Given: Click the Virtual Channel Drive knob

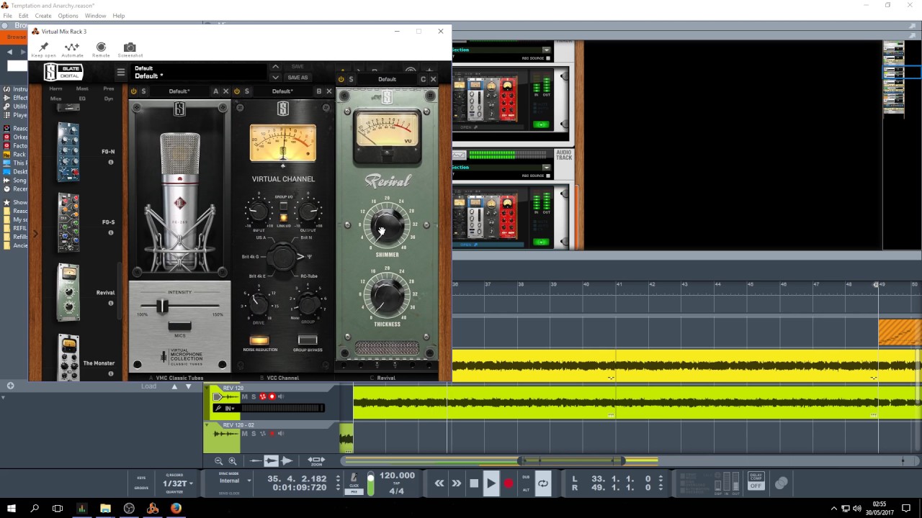Looking at the screenshot, I should tap(258, 305).
